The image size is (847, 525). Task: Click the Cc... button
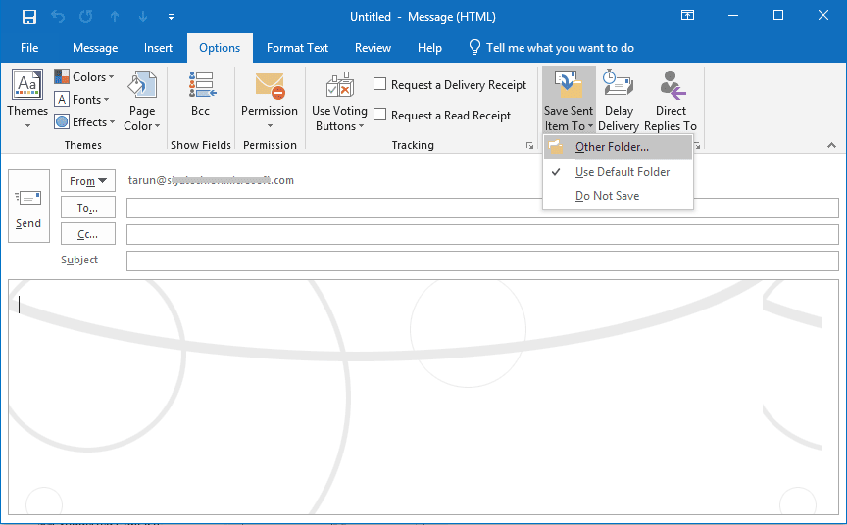click(x=88, y=234)
